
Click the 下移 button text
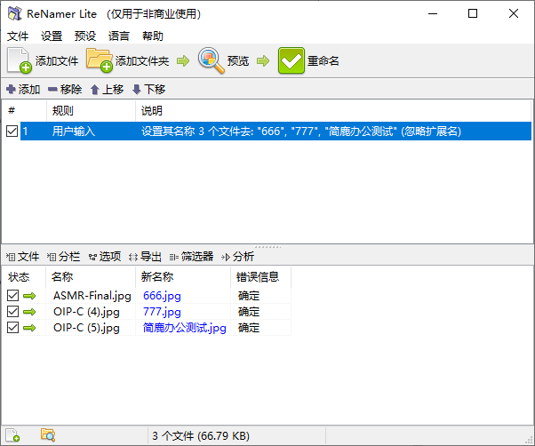155,90
